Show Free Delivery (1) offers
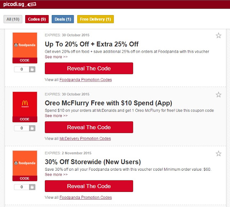The width and height of the screenshot is (230, 207). (x=96, y=19)
